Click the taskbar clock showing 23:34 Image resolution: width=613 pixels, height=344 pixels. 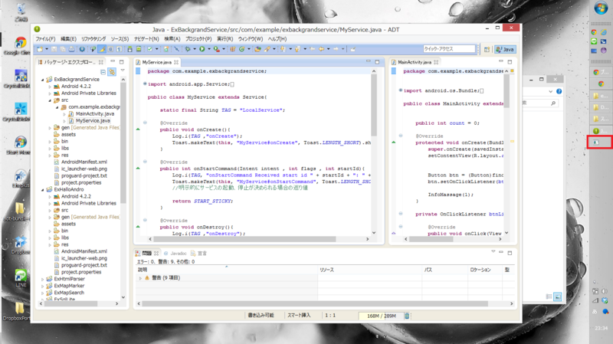click(x=602, y=328)
